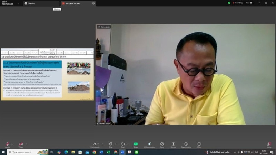
Task: Expand the audio options arrow
Action: (12, 144)
